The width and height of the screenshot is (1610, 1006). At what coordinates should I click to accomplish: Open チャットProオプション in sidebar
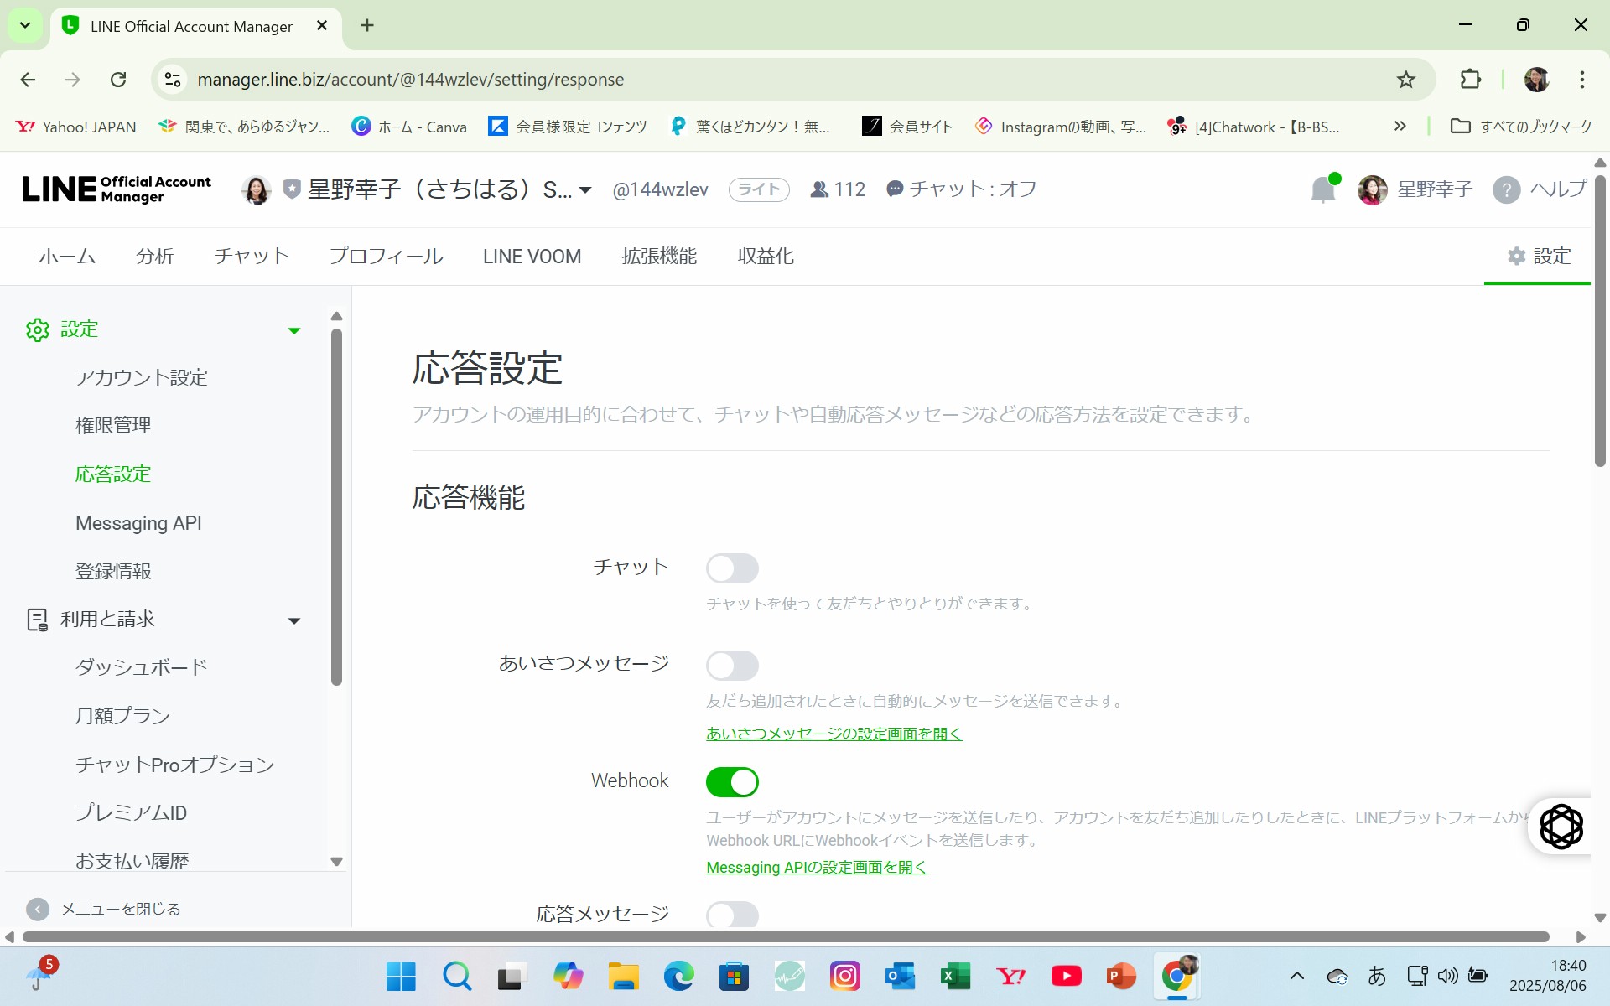pos(175,765)
